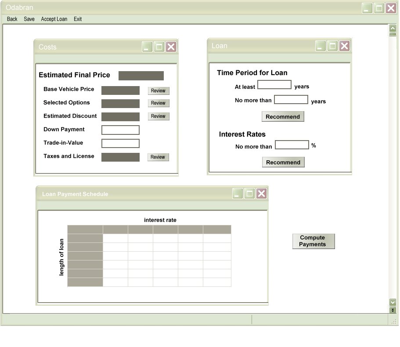
Task: Close the Loan Payment Schedule panel
Action: pyautogui.click(x=261, y=194)
